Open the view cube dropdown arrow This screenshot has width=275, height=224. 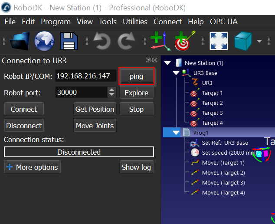tap(259, 41)
